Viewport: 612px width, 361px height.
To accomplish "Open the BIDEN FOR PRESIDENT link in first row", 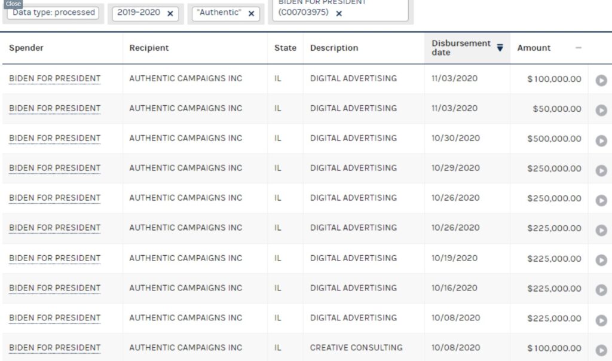I will [54, 78].
